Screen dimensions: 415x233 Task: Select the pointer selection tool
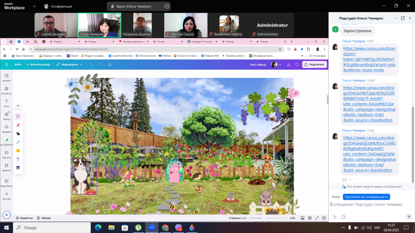point(18,116)
